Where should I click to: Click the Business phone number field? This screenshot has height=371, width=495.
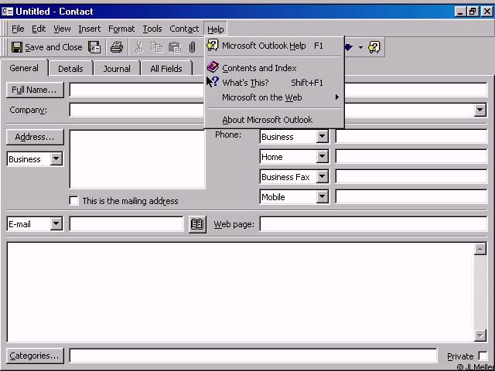[411, 136]
